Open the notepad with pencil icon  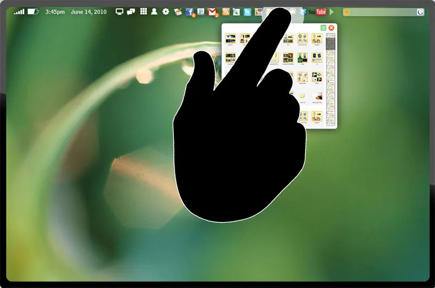tap(178, 11)
